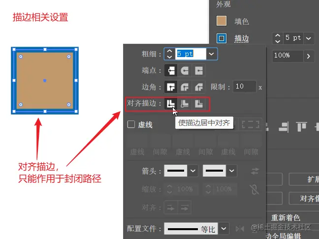Align stroke to outside icon
This screenshot has height=239, width=319.
(x=198, y=104)
